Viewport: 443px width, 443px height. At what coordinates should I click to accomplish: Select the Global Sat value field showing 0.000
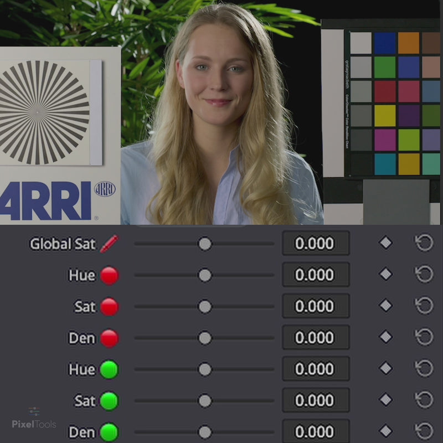pos(316,243)
